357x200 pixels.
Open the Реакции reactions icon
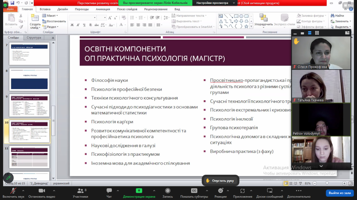click(x=221, y=191)
